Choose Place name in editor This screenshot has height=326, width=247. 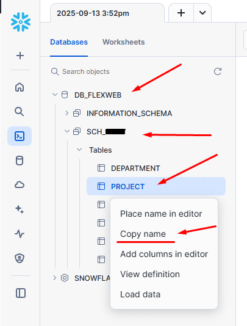[161, 214]
